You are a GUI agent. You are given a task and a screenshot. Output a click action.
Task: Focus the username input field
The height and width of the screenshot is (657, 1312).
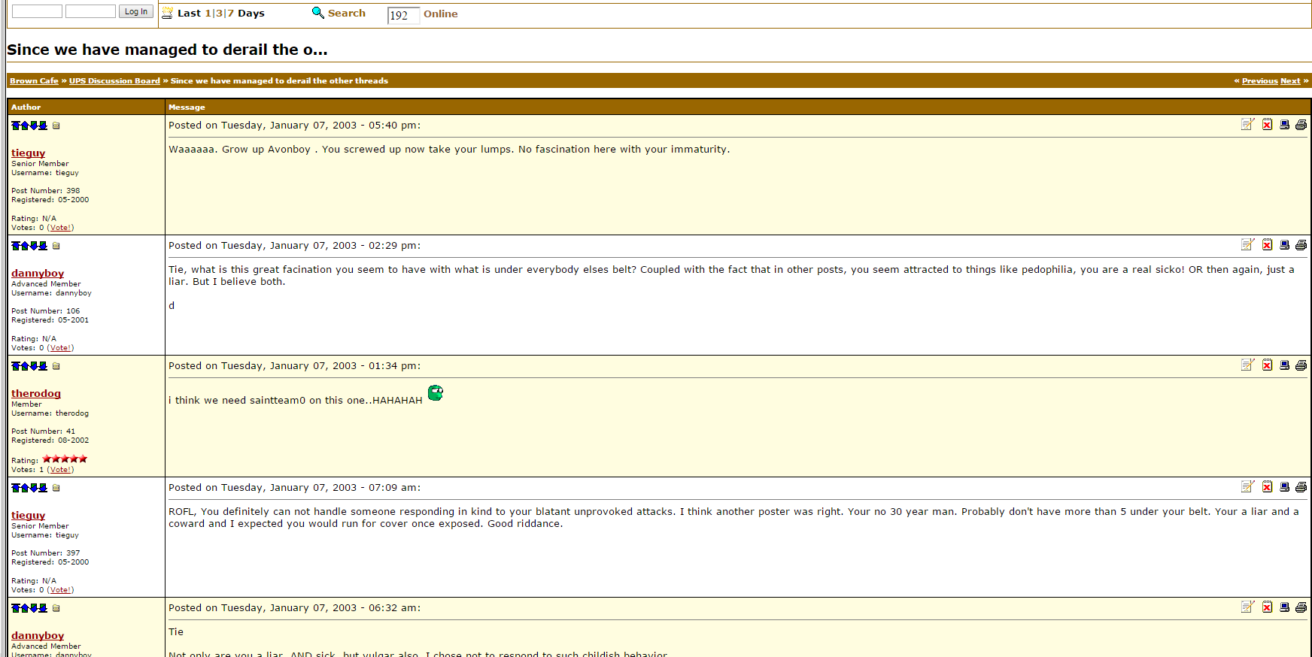pyautogui.click(x=37, y=11)
